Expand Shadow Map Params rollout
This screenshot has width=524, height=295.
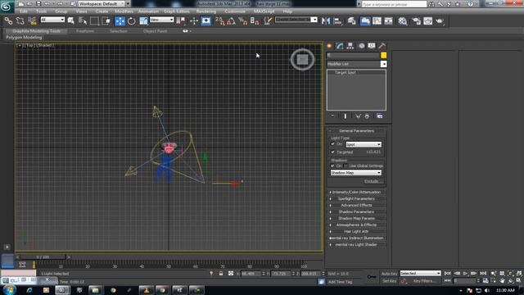[356, 219]
